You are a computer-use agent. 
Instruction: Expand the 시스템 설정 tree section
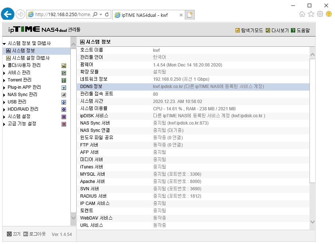click(4, 117)
